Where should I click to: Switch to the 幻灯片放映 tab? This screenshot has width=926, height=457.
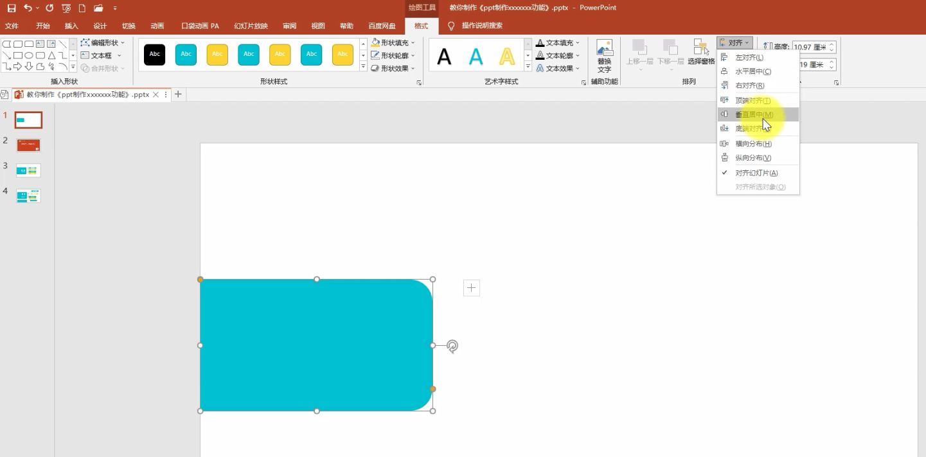[251, 26]
